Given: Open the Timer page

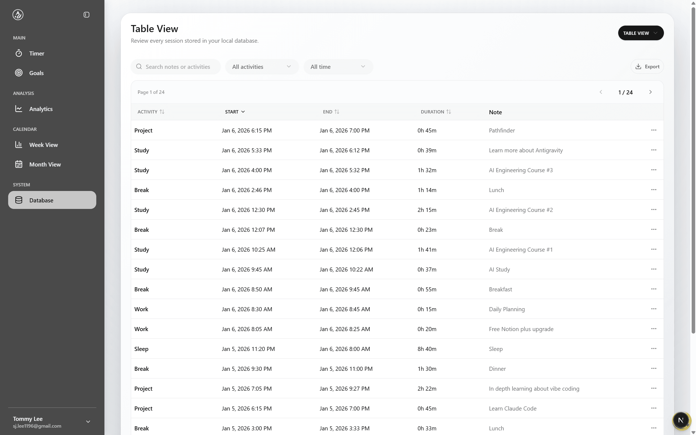Looking at the screenshot, I should 36,54.
